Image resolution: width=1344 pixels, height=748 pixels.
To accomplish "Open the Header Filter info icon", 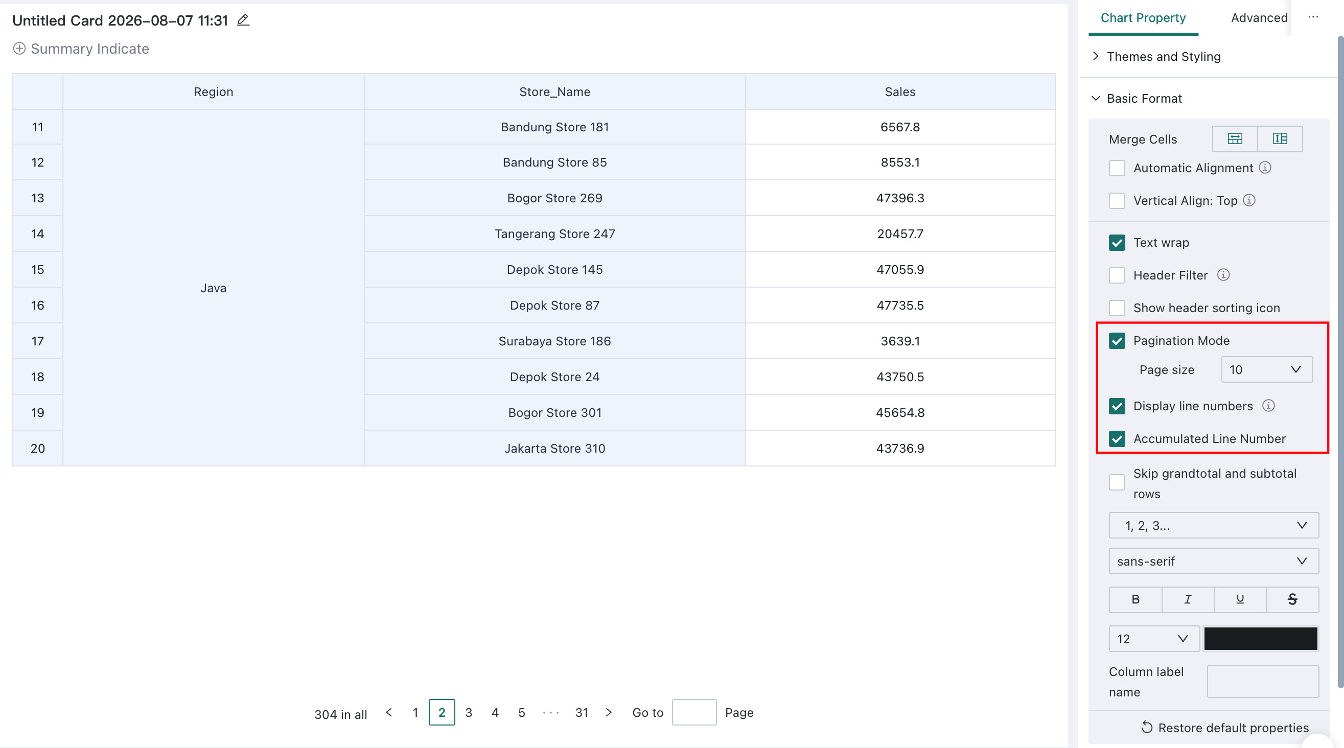I will [1223, 275].
